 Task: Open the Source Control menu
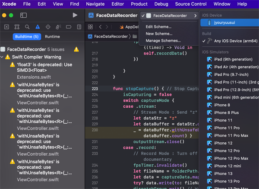pos(191,4)
